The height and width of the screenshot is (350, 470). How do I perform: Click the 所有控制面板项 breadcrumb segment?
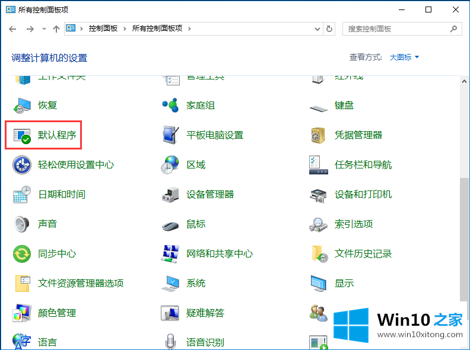pos(157,28)
